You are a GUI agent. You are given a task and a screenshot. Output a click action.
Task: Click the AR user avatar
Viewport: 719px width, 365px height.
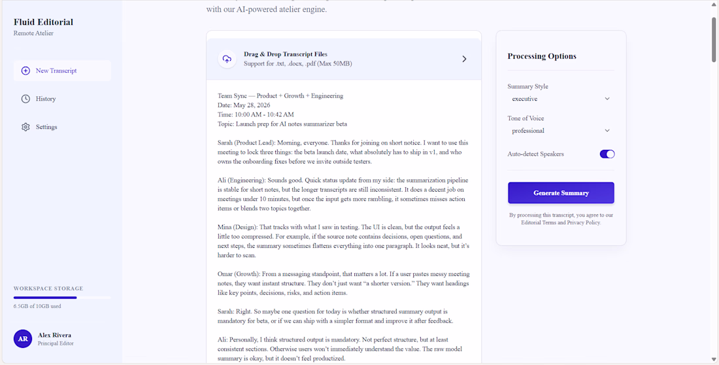click(x=23, y=339)
